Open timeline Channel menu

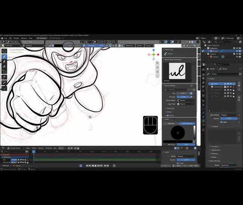[49, 148]
